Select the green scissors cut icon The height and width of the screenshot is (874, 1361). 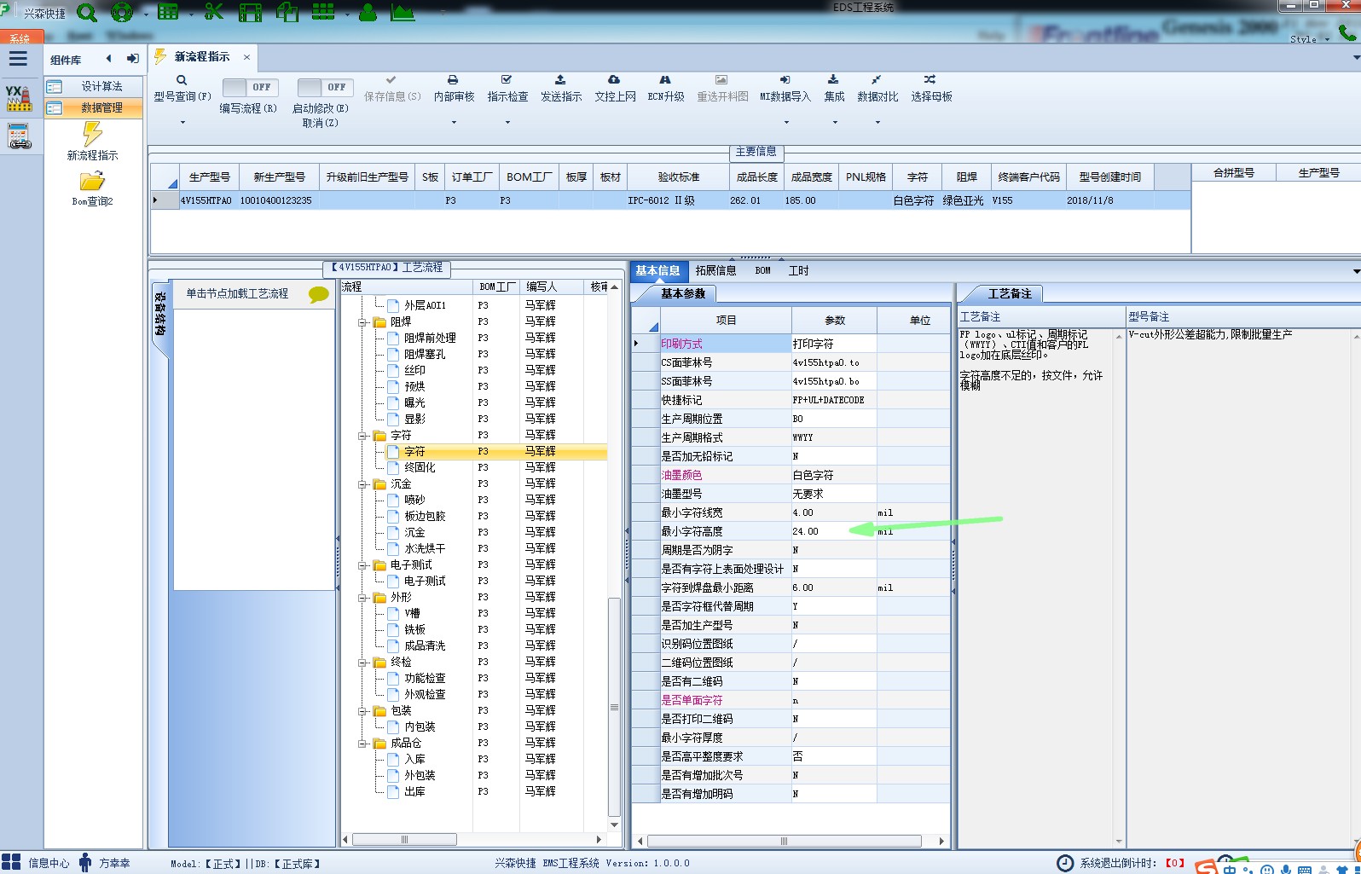(213, 12)
